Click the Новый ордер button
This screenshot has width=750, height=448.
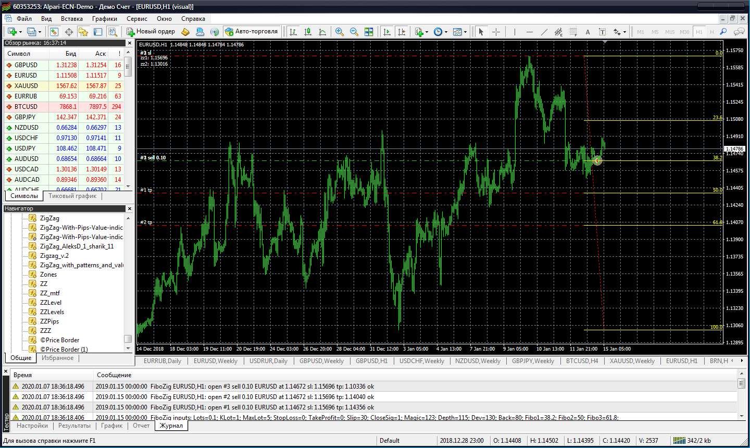(151, 31)
